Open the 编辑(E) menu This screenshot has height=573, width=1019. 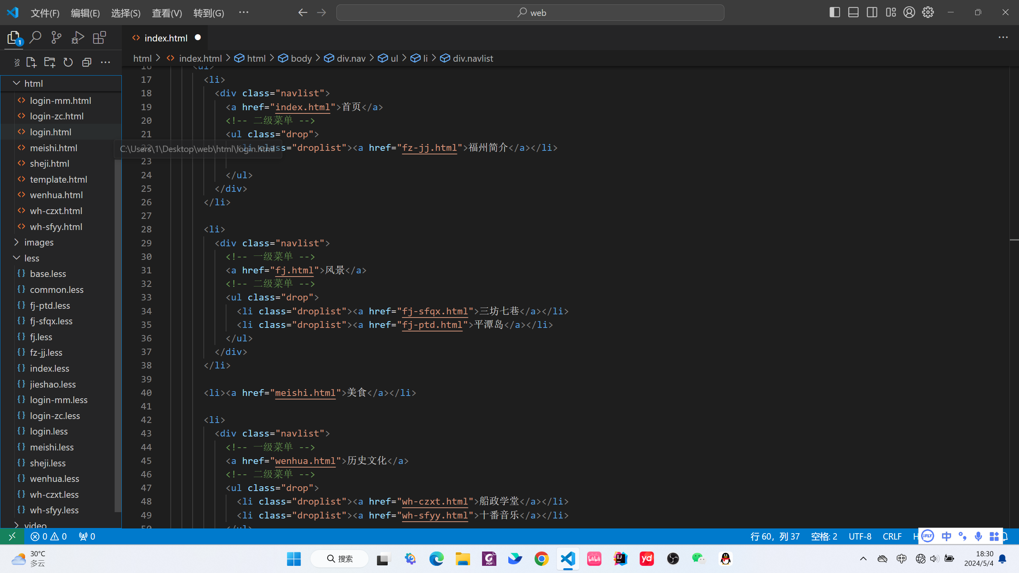click(x=85, y=13)
